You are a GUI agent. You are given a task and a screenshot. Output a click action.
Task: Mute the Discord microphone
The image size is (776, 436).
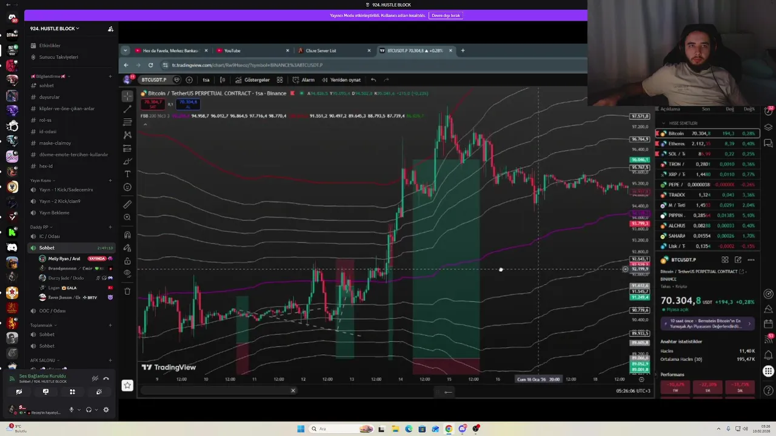point(71,410)
